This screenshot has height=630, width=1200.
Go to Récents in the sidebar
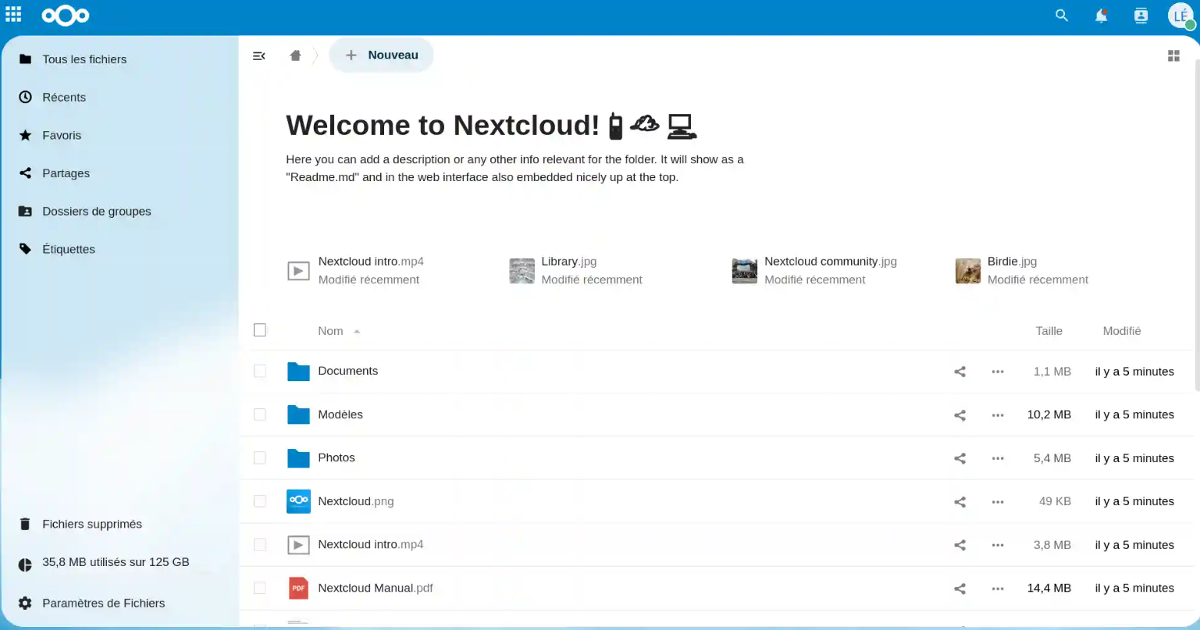coord(64,97)
